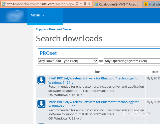Click the download icon for Windows 7 32-bit Bluetooth software
The image size is (160, 124).
(41, 104)
